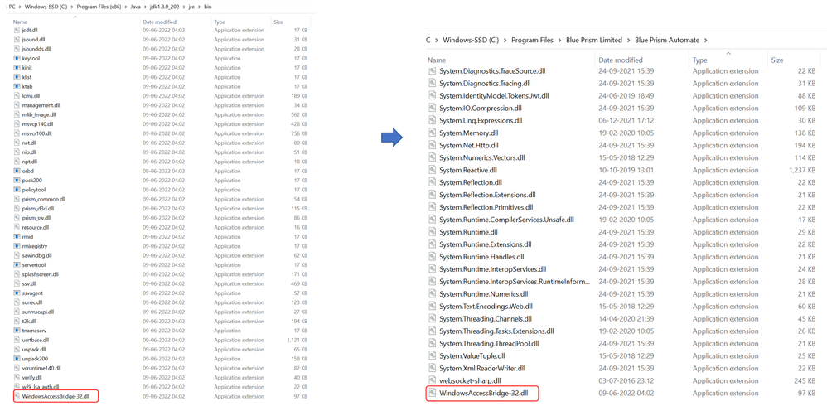Click the msvcp140.dll file icon in left window
The image size is (827, 411).
pyautogui.click(x=17, y=124)
